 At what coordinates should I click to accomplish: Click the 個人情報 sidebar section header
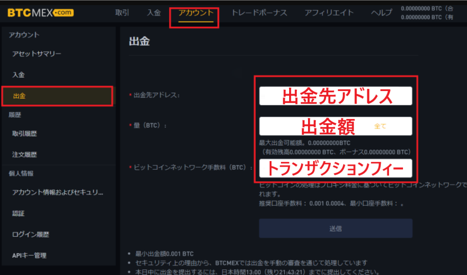tap(21, 174)
